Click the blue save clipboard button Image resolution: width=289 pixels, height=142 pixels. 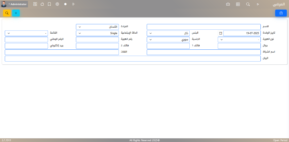tap(281, 13)
